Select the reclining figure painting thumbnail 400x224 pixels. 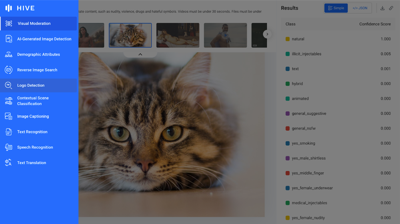click(178, 35)
